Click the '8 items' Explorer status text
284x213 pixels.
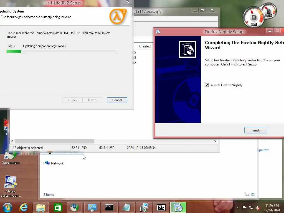[49, 195]
